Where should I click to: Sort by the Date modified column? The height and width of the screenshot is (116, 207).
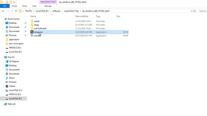click(82, 16)
